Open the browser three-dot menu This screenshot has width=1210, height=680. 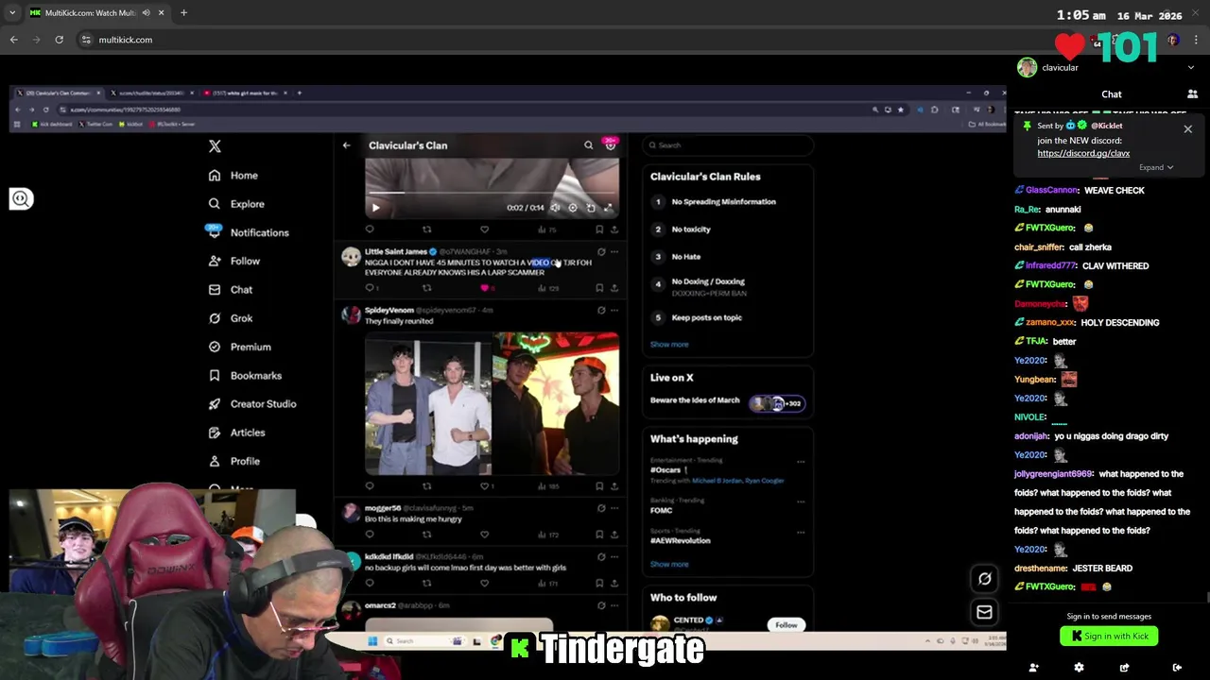pos(1196,40)
